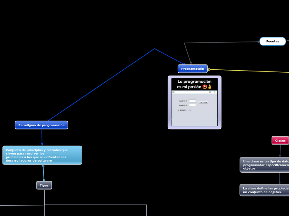Click the star-eyes emoji in the image
The height and width of the screenshot is (216, 289).
pyautogui.click(x=205, y=87)
